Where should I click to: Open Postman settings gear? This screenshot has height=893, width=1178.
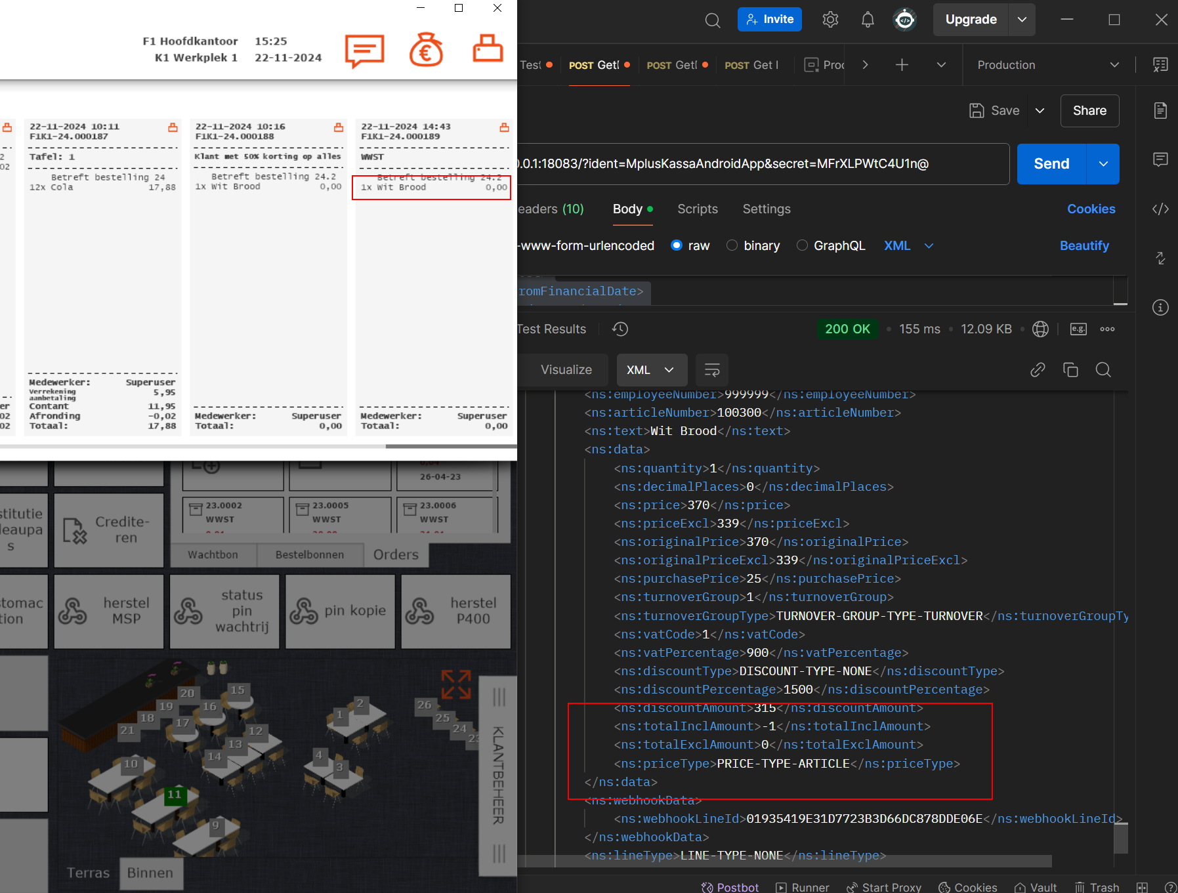[830, 20]
